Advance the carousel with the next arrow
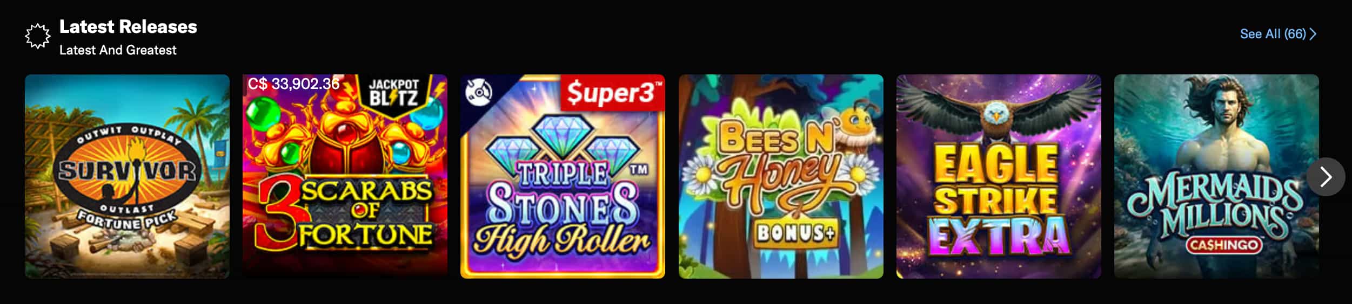The height and width of the screenshot is (304, 1352). tap(1326, 177)
